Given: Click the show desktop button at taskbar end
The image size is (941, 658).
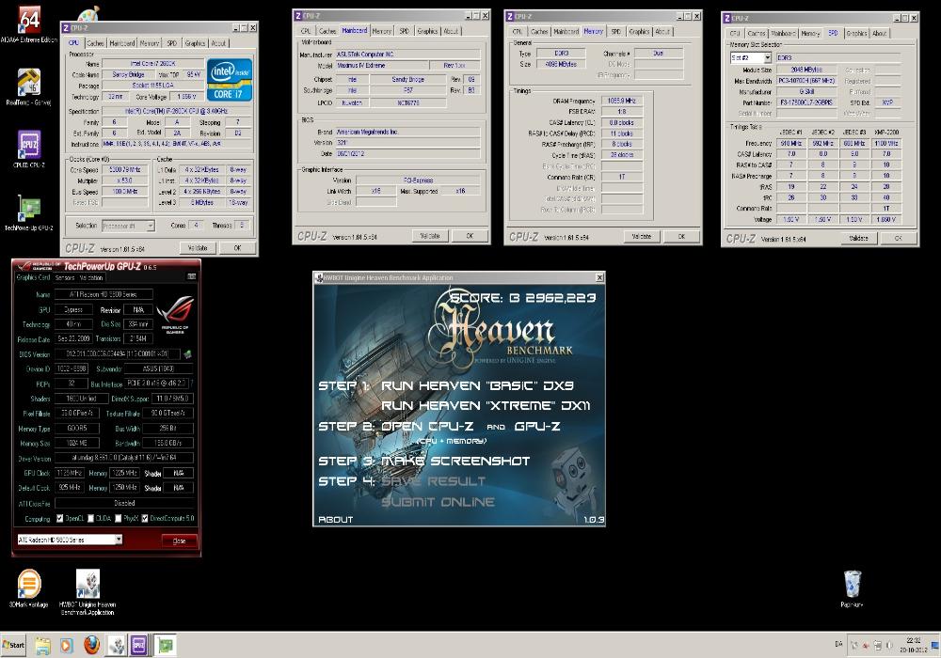Looking at the screenshot, I should pyautogui.click(x=935, y=645).
